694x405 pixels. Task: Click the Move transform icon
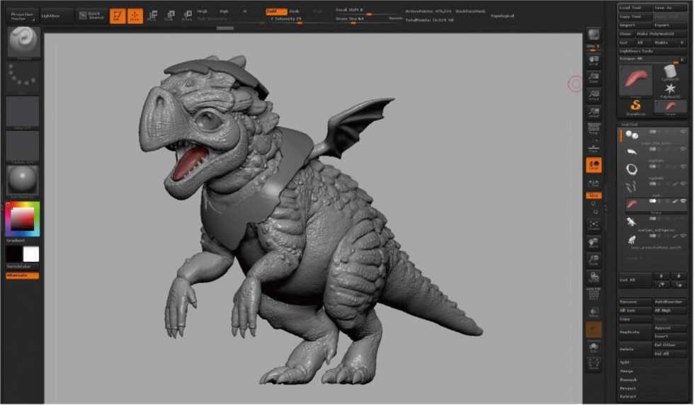pyautogui.click(x=152, y=16)
